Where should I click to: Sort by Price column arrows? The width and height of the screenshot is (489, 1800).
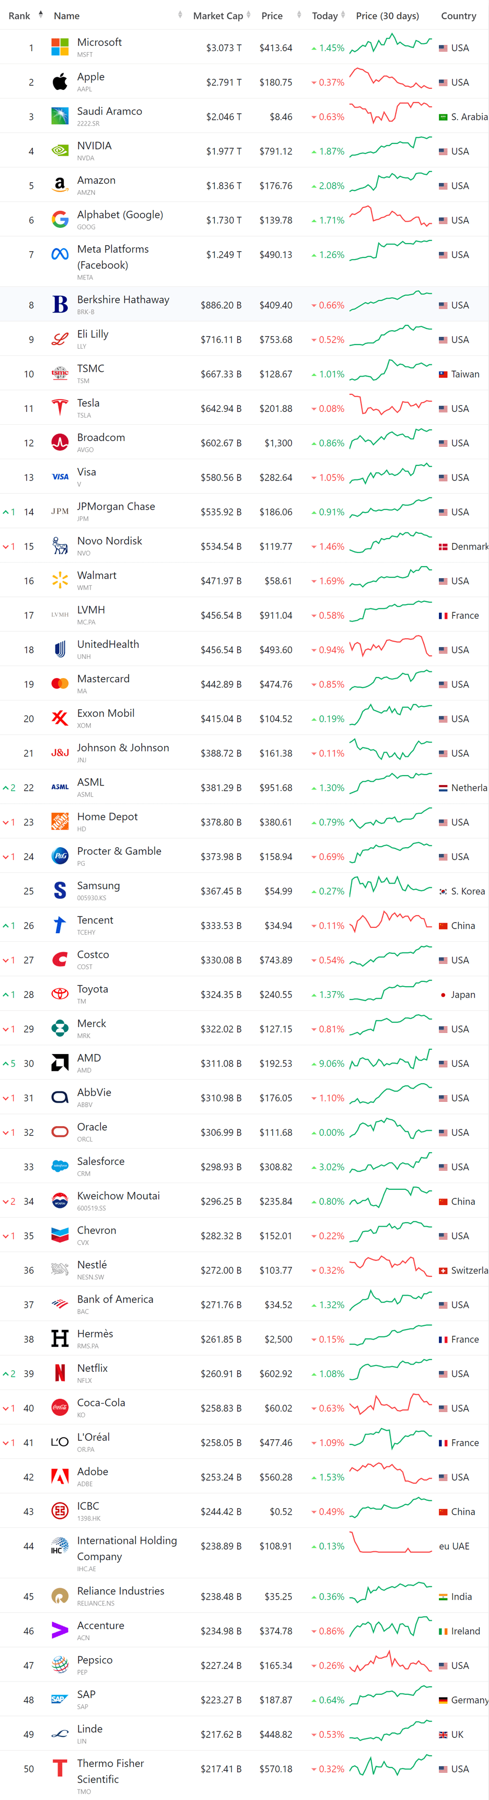pyautogui.click(x=299, y=15)
